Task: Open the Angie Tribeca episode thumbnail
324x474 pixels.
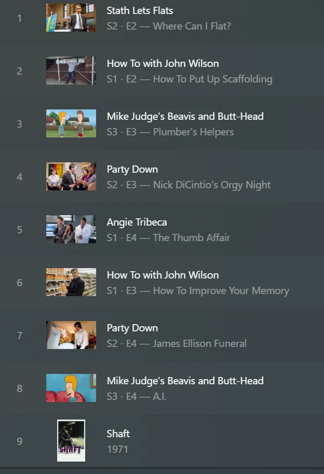Action: pos(71,230)
